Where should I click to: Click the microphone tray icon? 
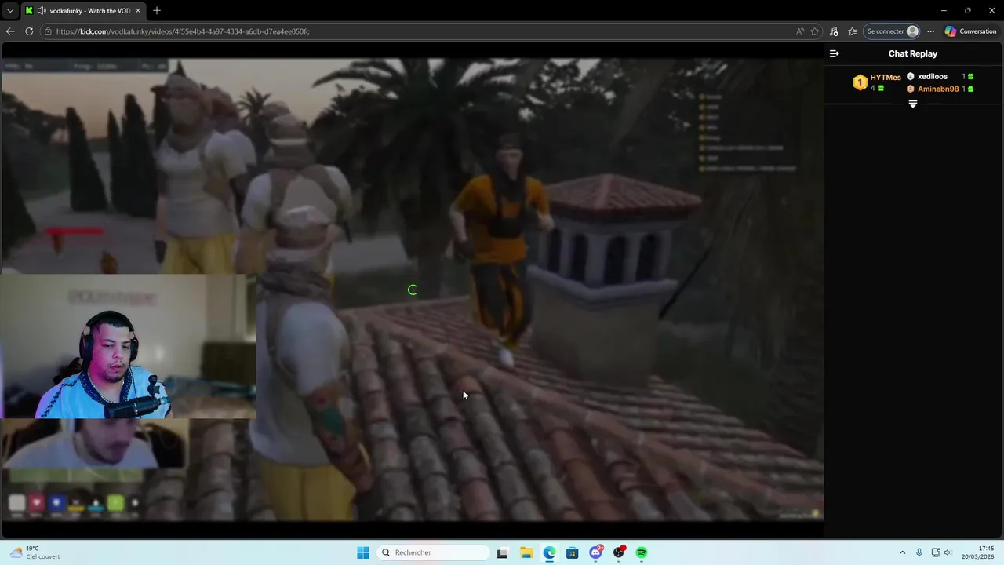point(919,552)
